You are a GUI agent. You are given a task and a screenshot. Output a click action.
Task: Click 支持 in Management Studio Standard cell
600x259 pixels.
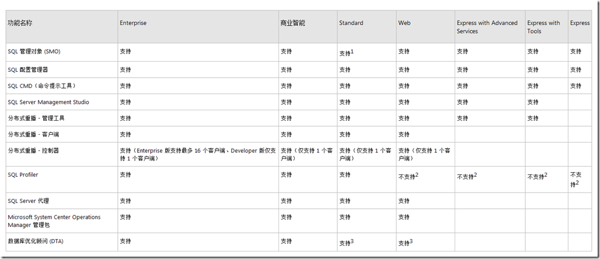[x=345, y=102]
